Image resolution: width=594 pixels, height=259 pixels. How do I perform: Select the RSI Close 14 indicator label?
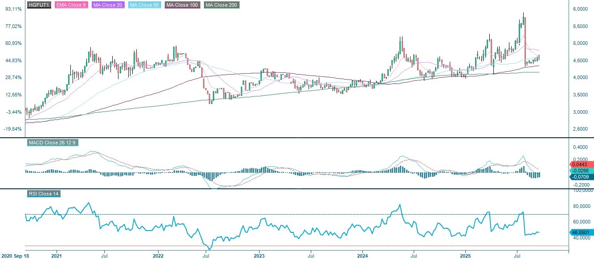[x=44, y=193]
